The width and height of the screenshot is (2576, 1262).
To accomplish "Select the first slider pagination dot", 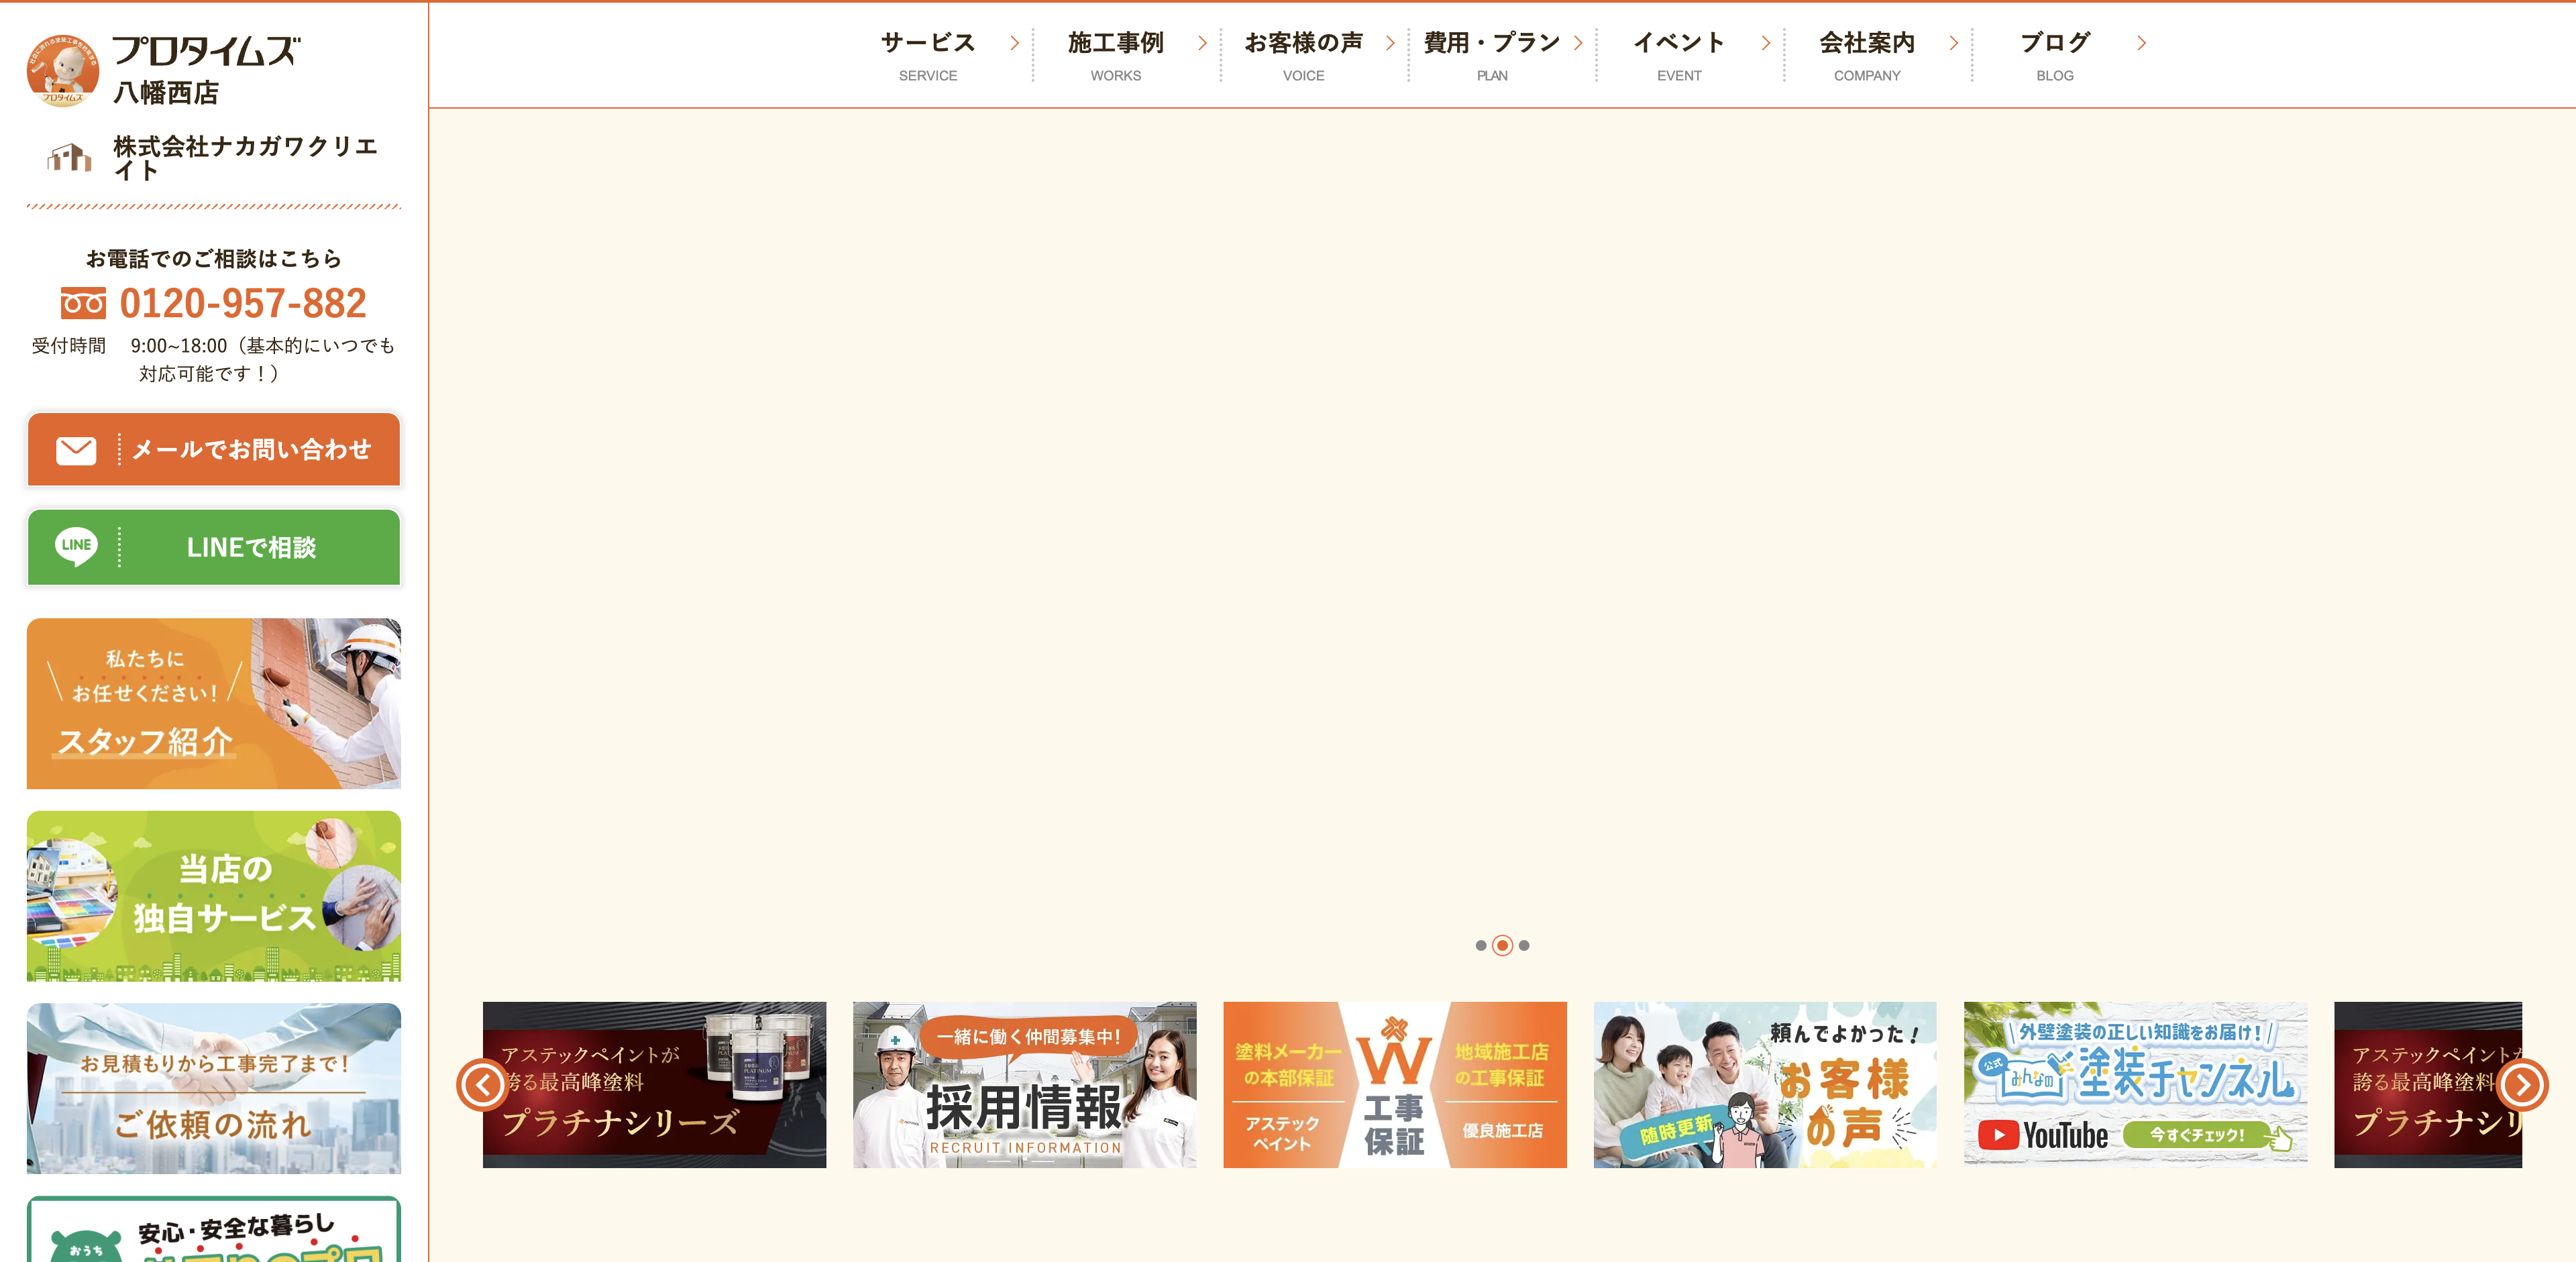I will click(1481, 945).
